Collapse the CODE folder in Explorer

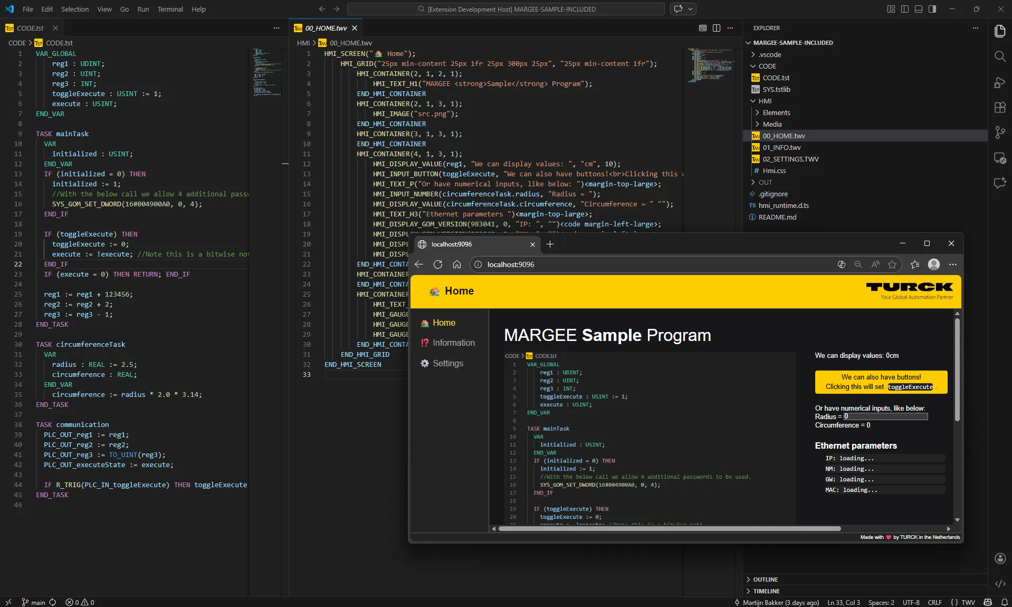coord(767,66)
